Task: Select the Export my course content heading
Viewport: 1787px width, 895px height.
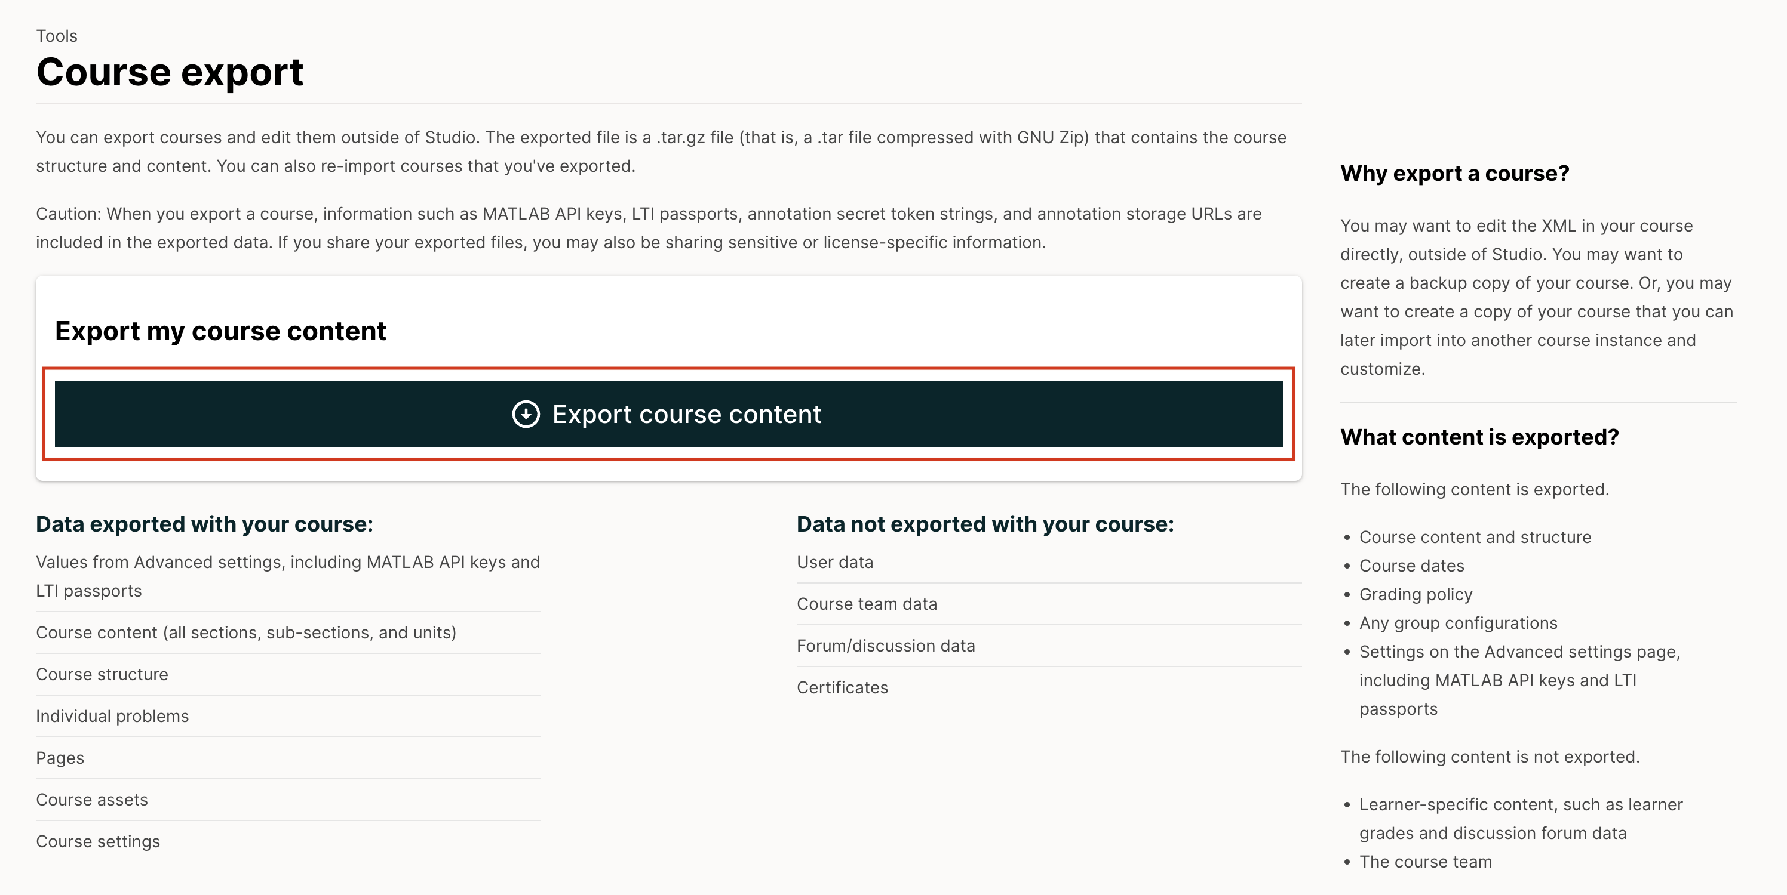Action: (x=220, y=331)
